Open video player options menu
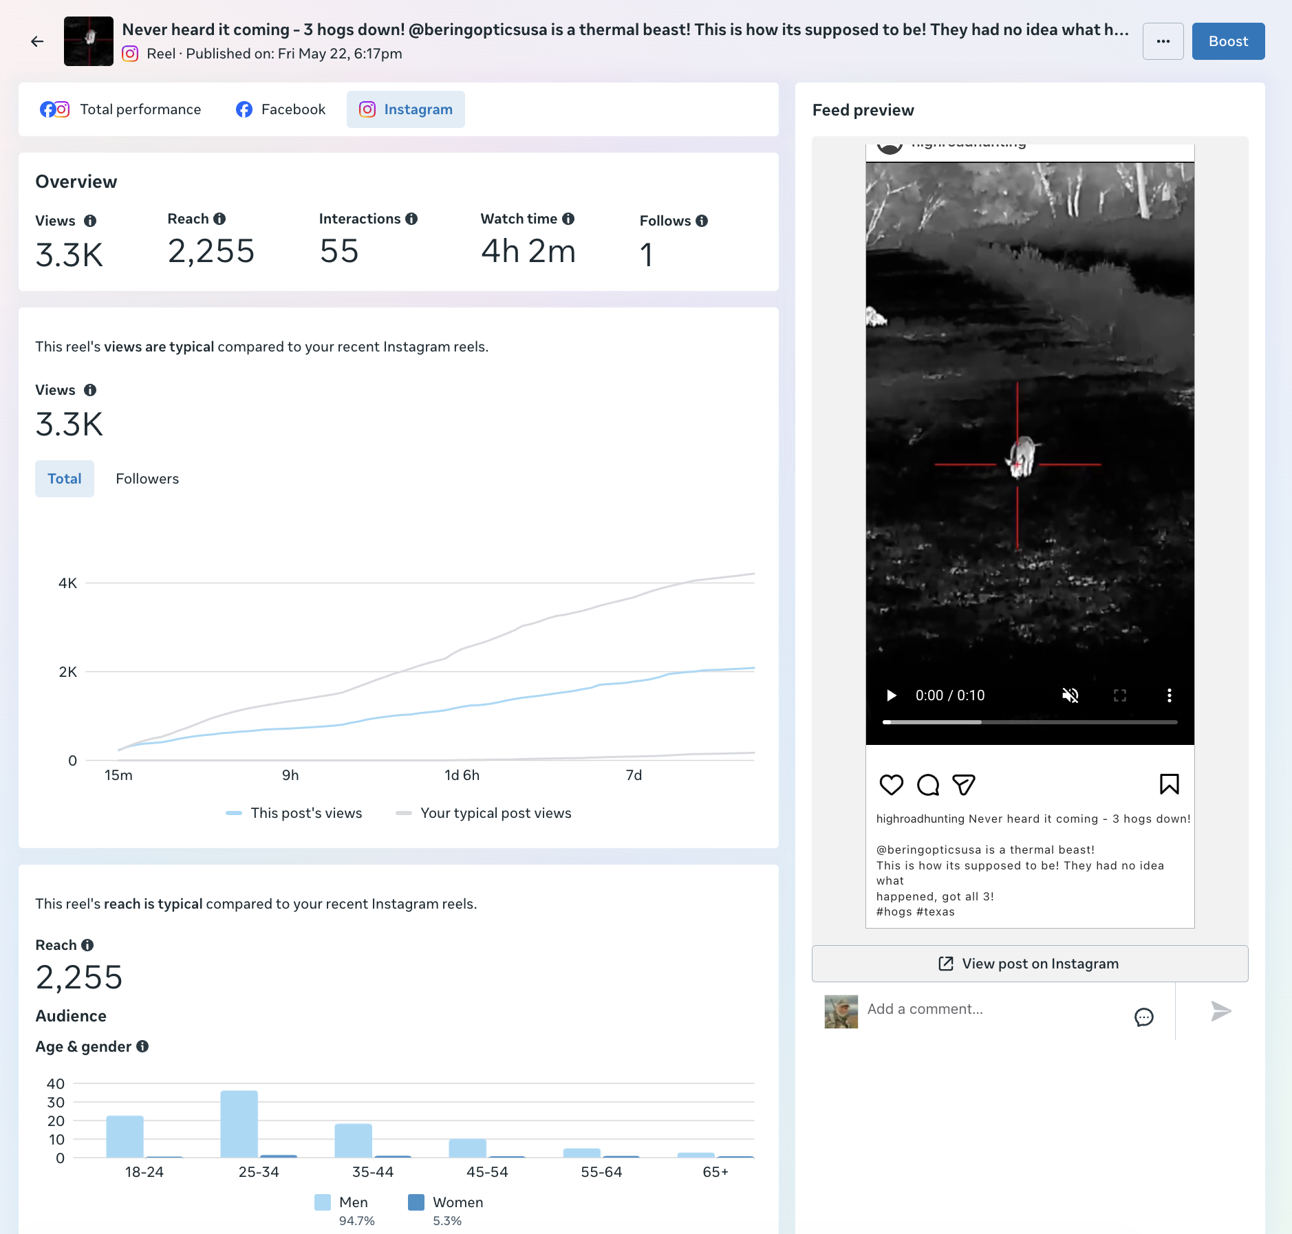This screenshot has width=1292, height=1234. (1170, 695)
